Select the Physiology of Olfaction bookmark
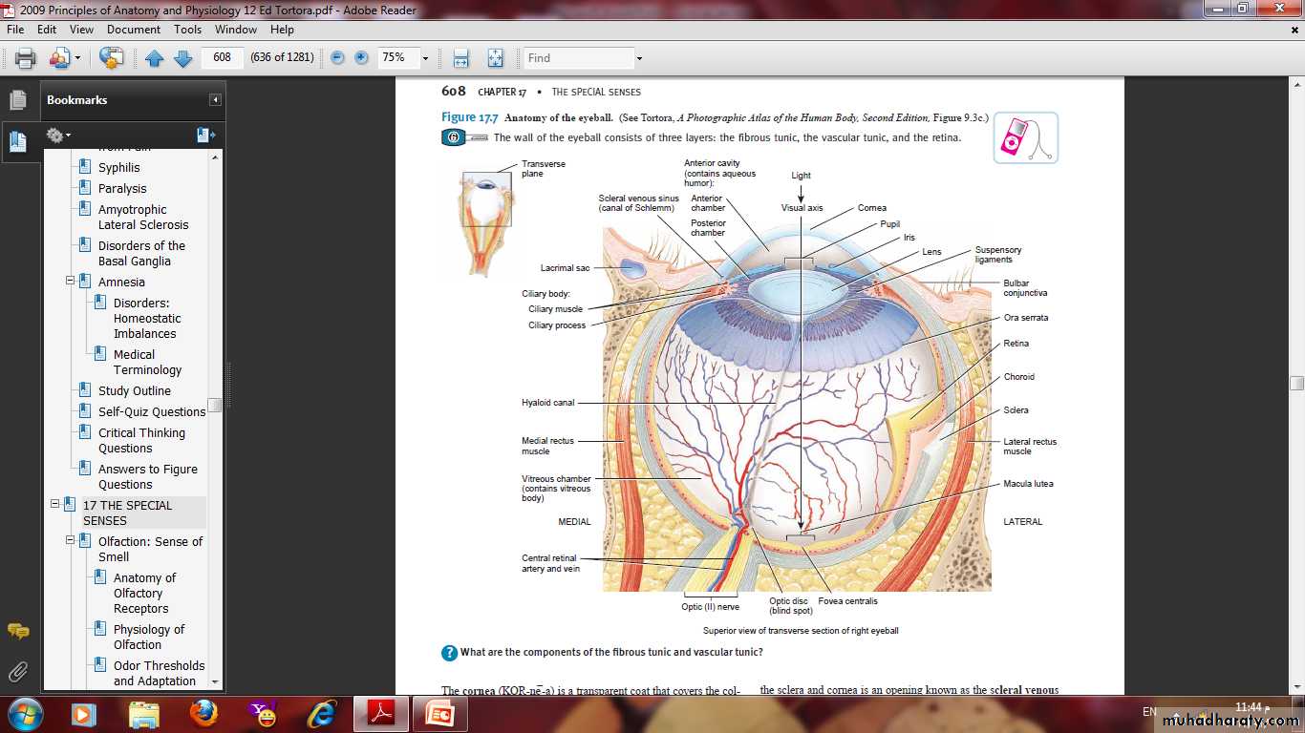This screenshot has width=1305, height=733. point(148,637)
